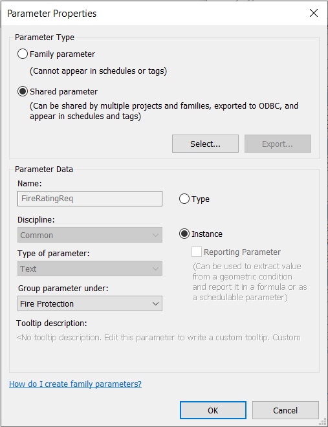
Task: Open the How do I create family parameters link
Action: coord(76,384)
